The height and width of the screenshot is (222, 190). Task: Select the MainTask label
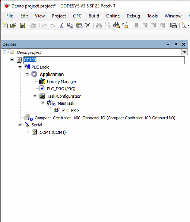[66, 103]
